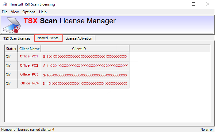Open the View menu
Image resolution: width=215 pixels, height=132 pixels.
tap(15, 12)
